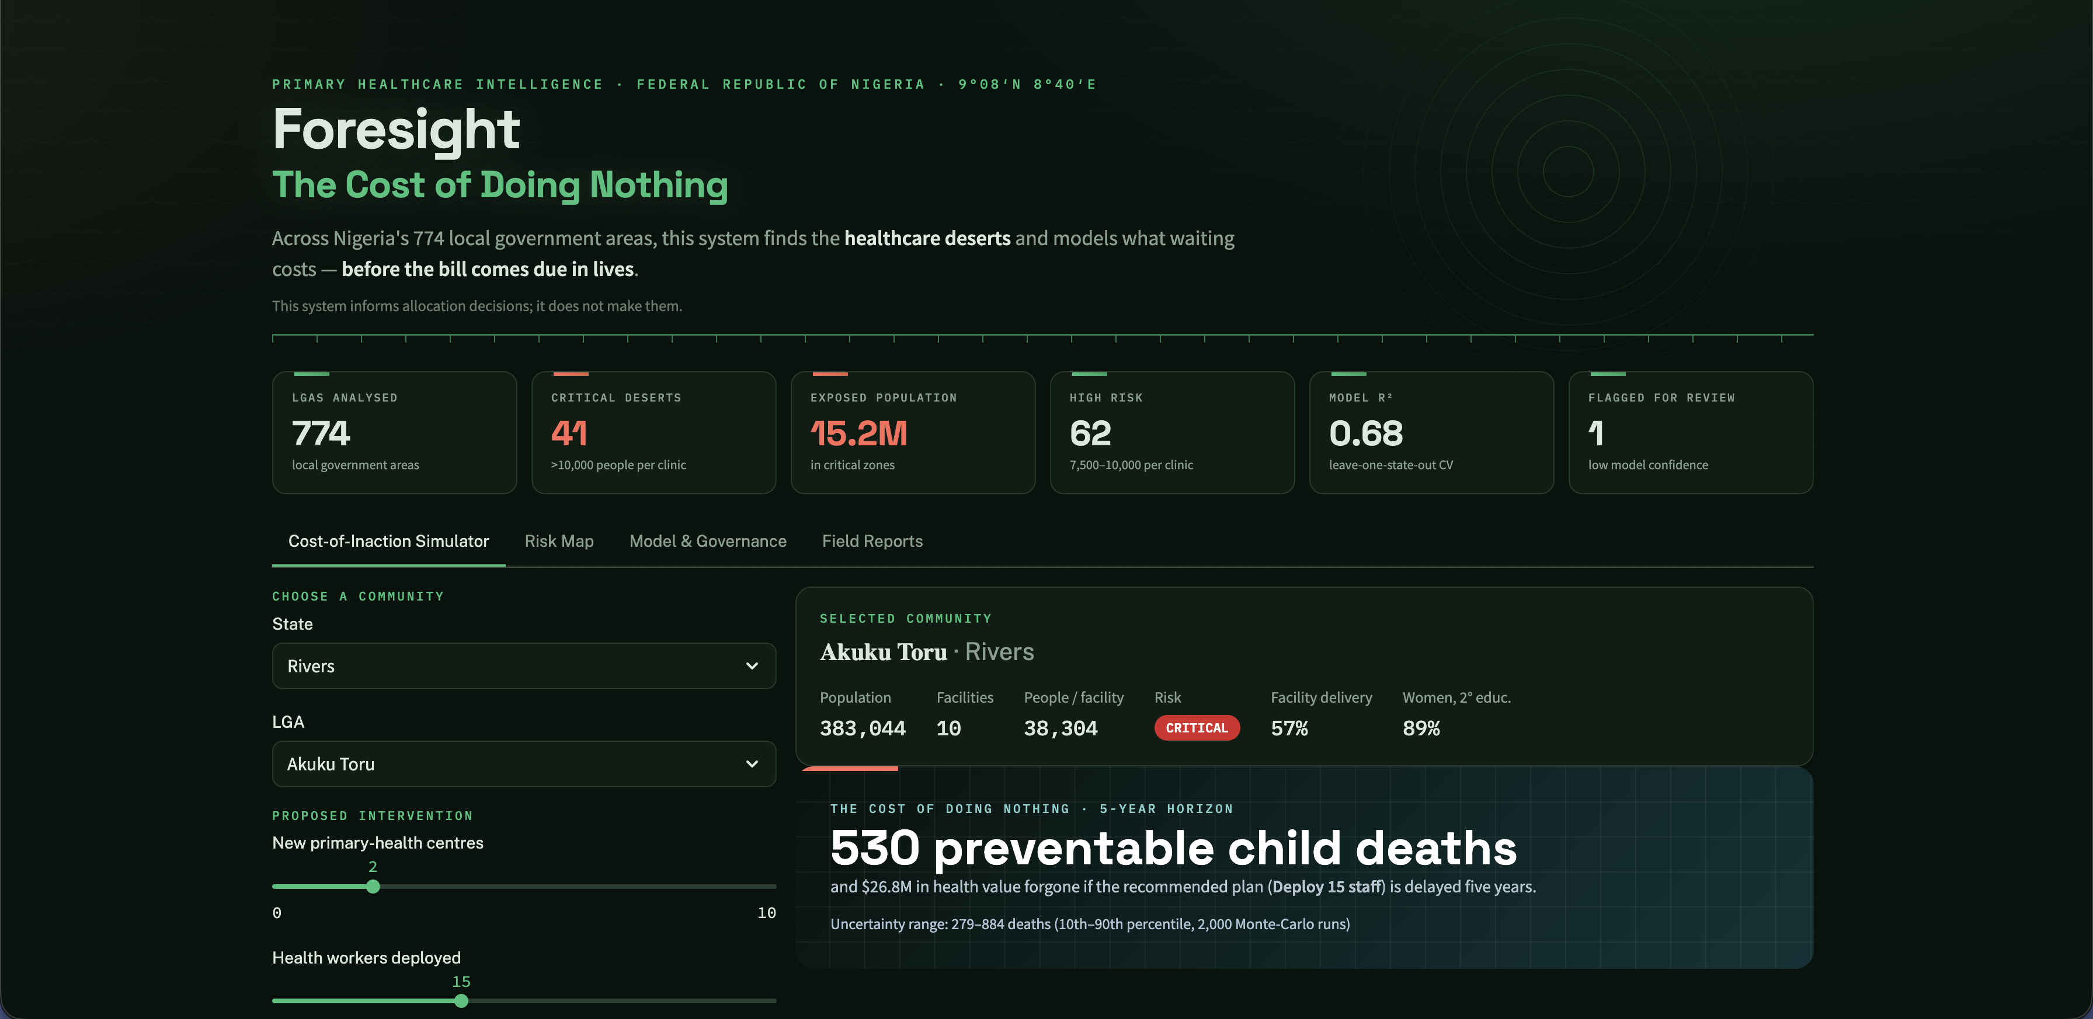
Task: View the Field Reports tab
Action: coord(872,541)
